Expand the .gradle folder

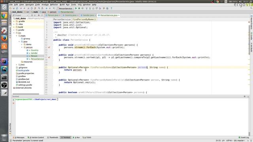[14, 21]
